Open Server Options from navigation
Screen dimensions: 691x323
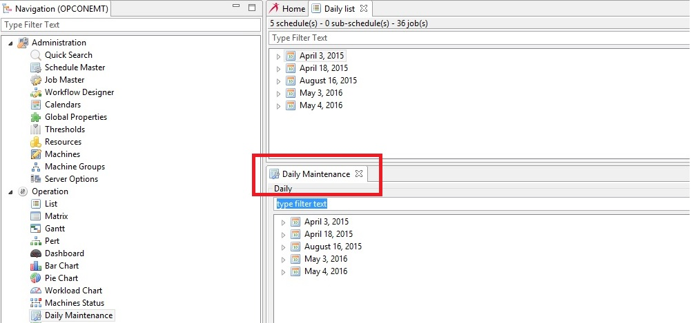point(71,179)
